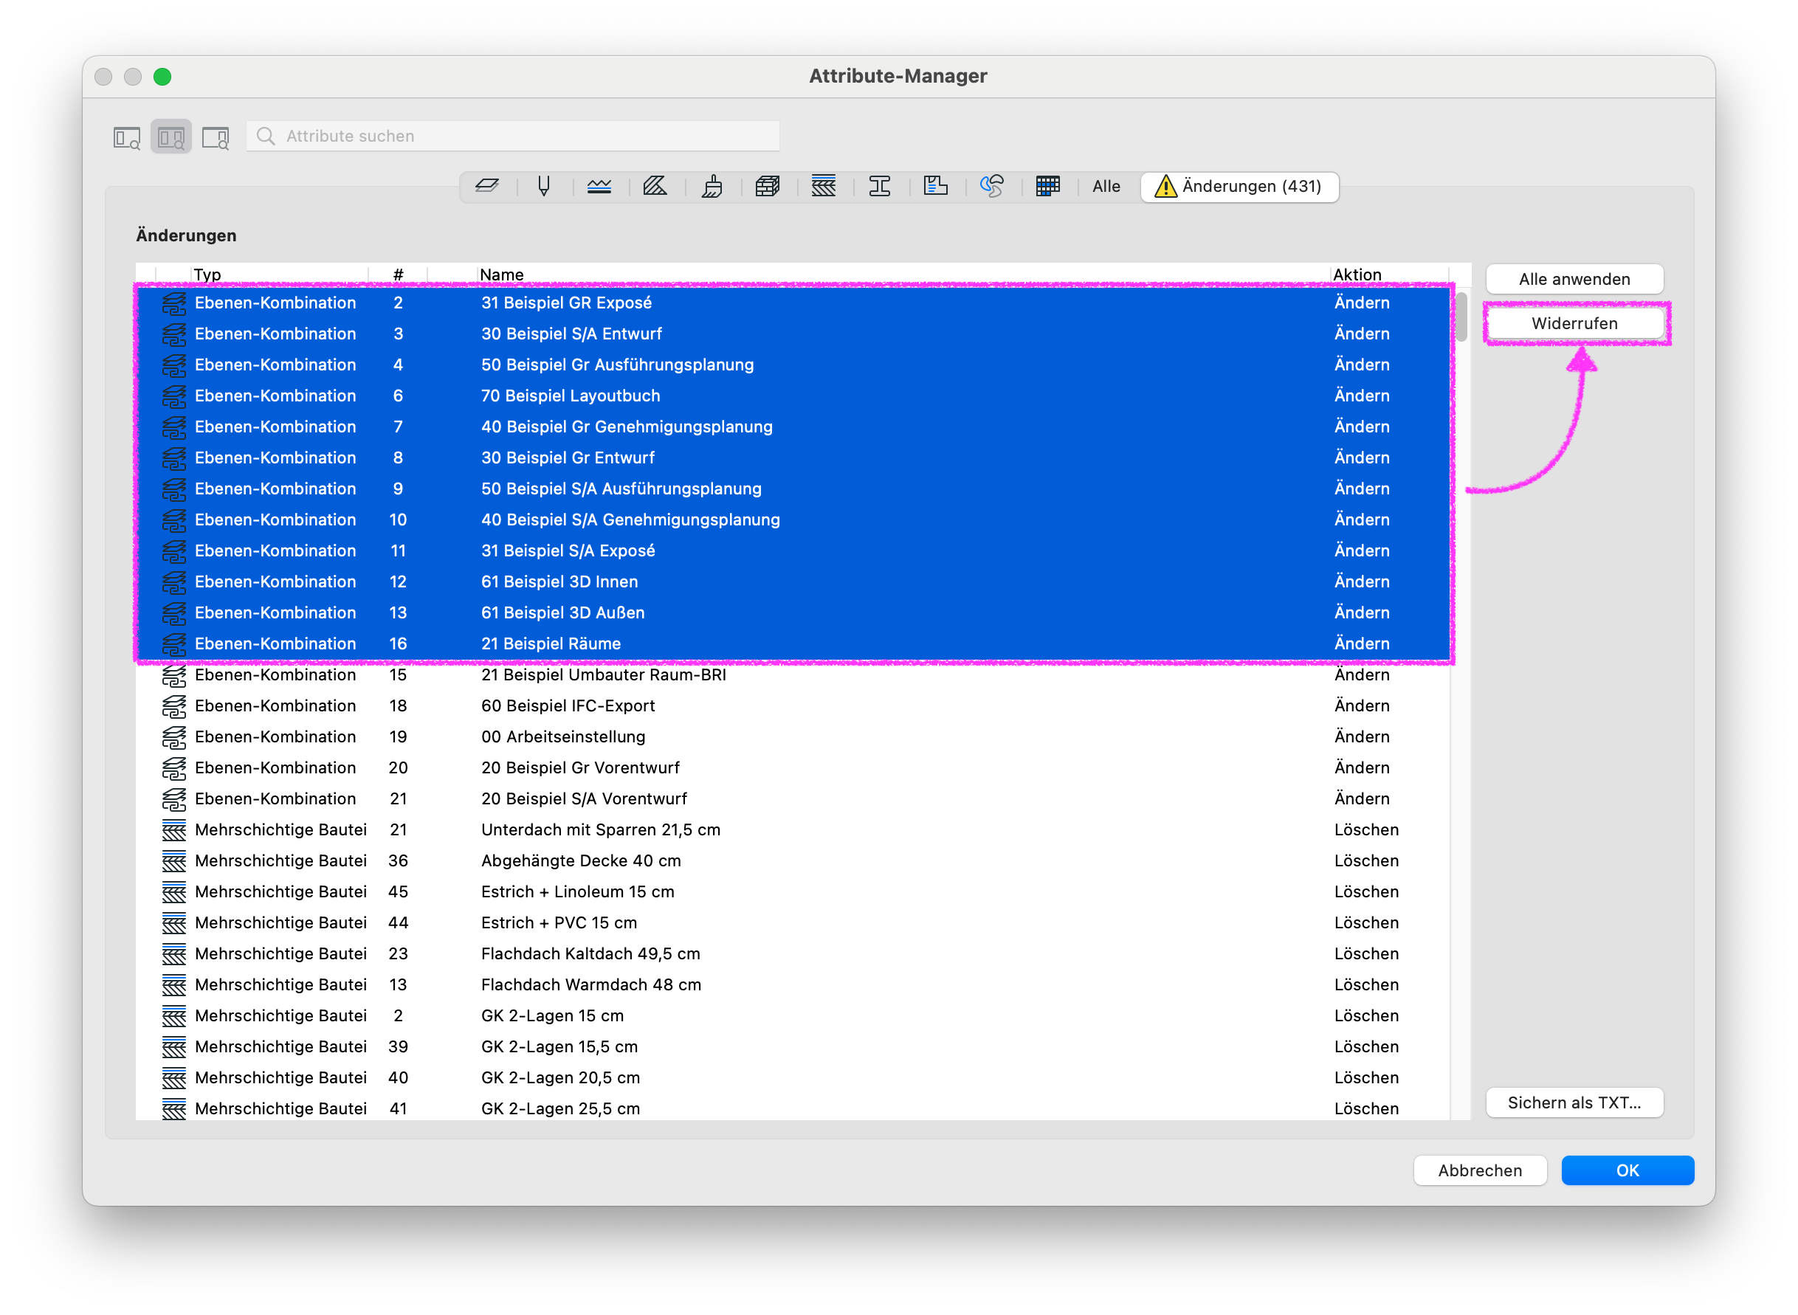Select row GK 2-Lagen 15 cm
The width and height of the screenshot is (1798, 1315).
[x=793, y=1016]
